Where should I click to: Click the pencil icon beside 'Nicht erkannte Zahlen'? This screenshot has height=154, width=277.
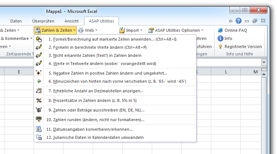(x=39, y=55)
